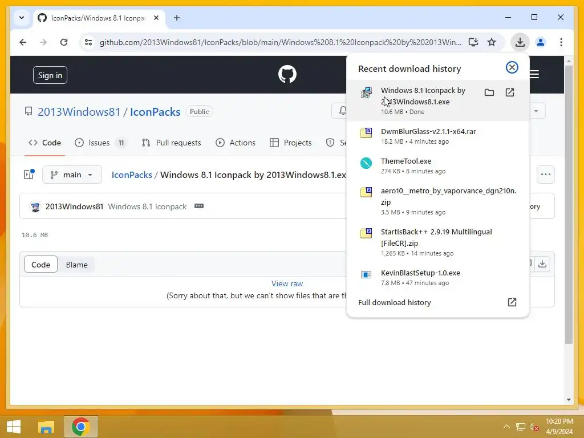Click IconPacks breadcrumb link
The width and height of the screenshot is (584, 438).
[132, 175]
